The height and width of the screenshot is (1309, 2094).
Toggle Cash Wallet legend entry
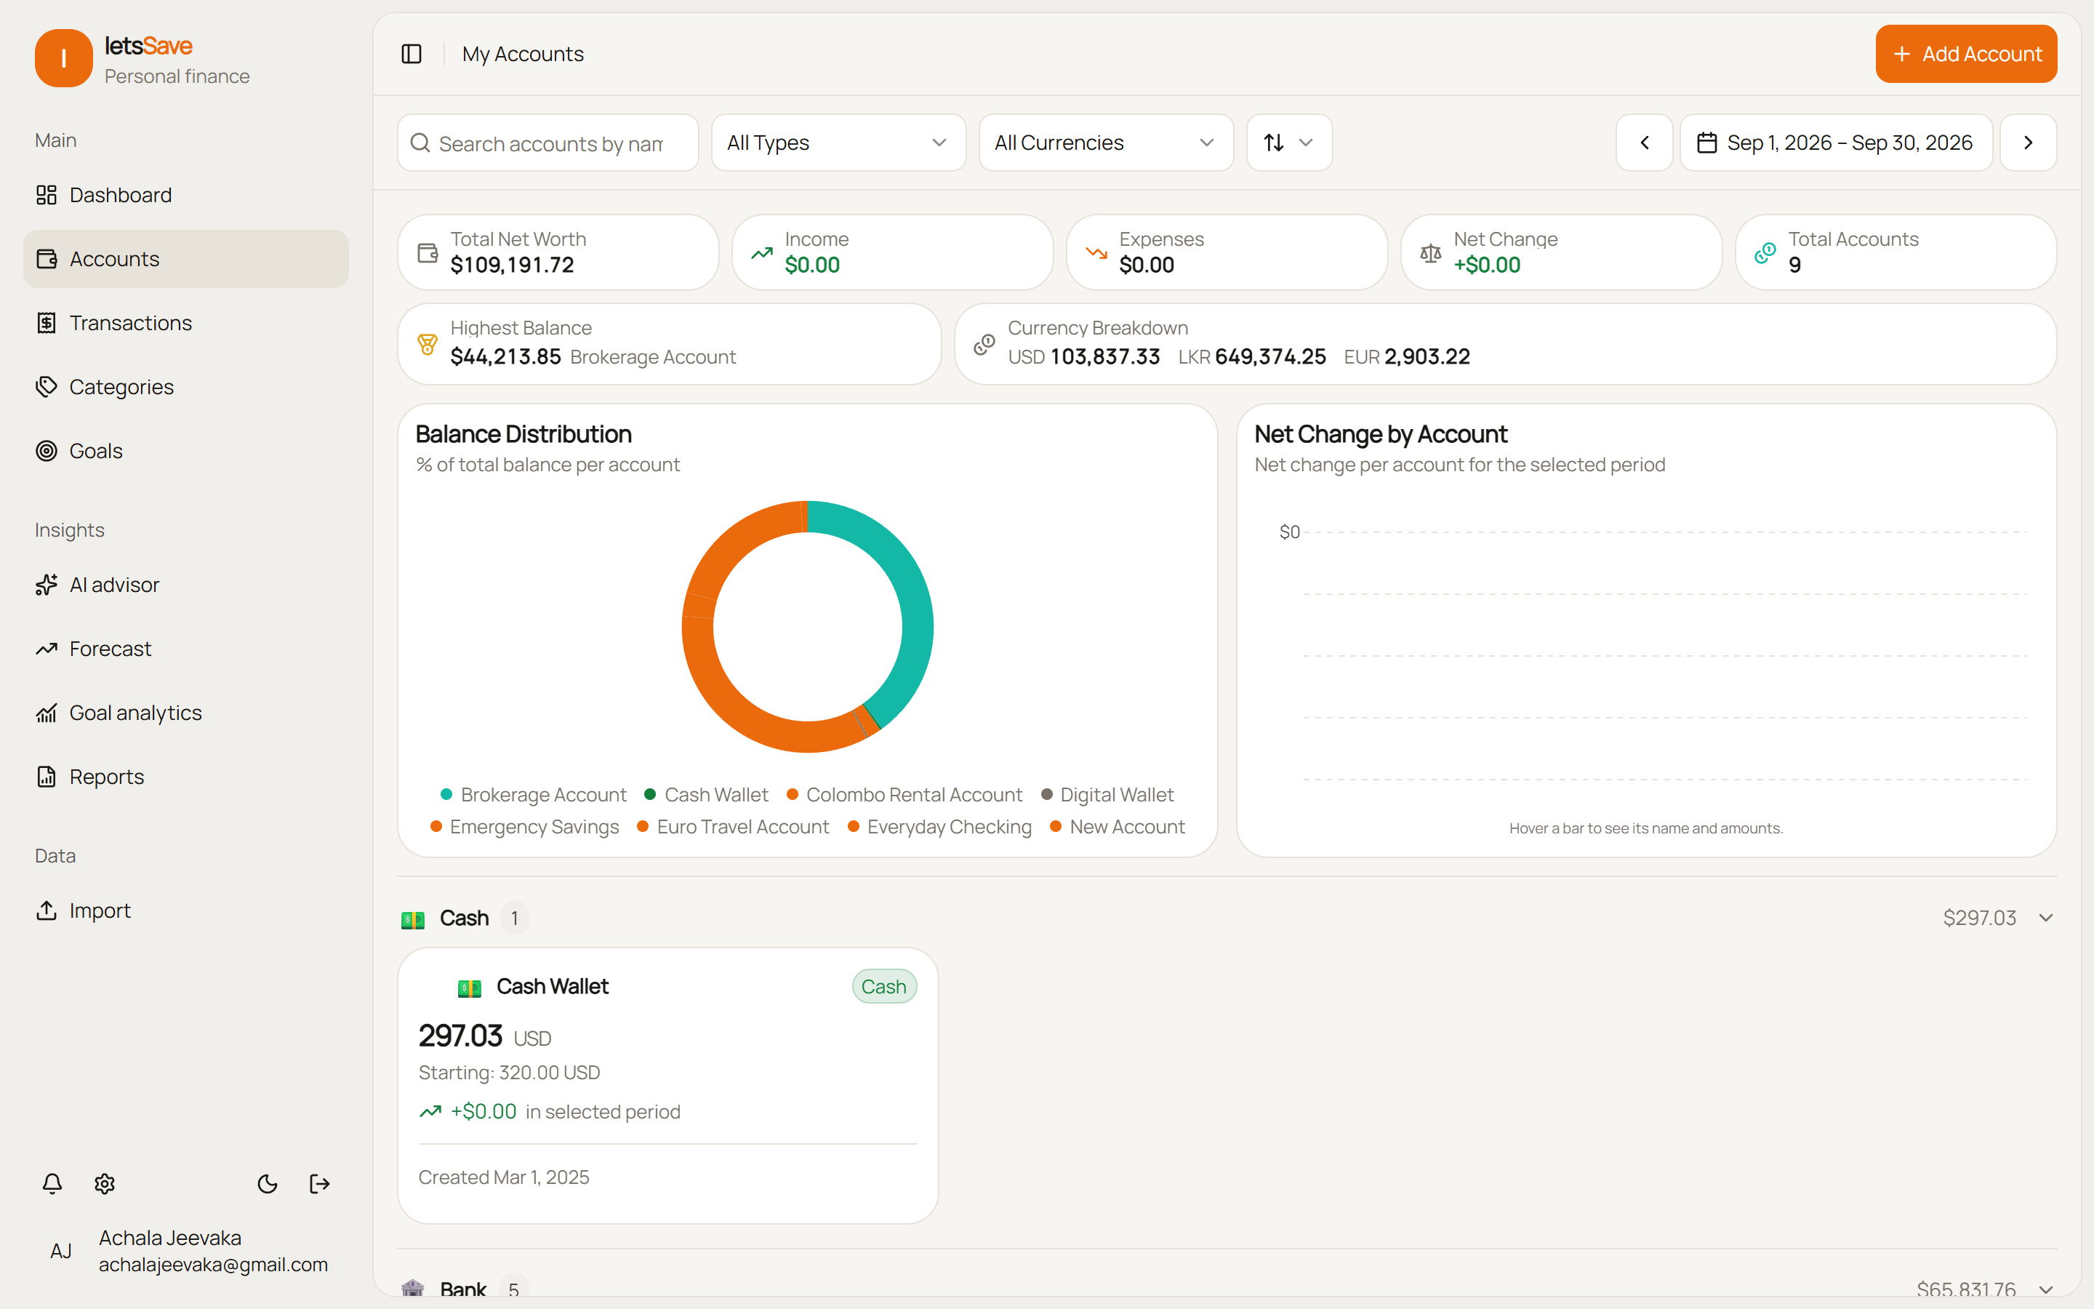click(x=706, y=795)
